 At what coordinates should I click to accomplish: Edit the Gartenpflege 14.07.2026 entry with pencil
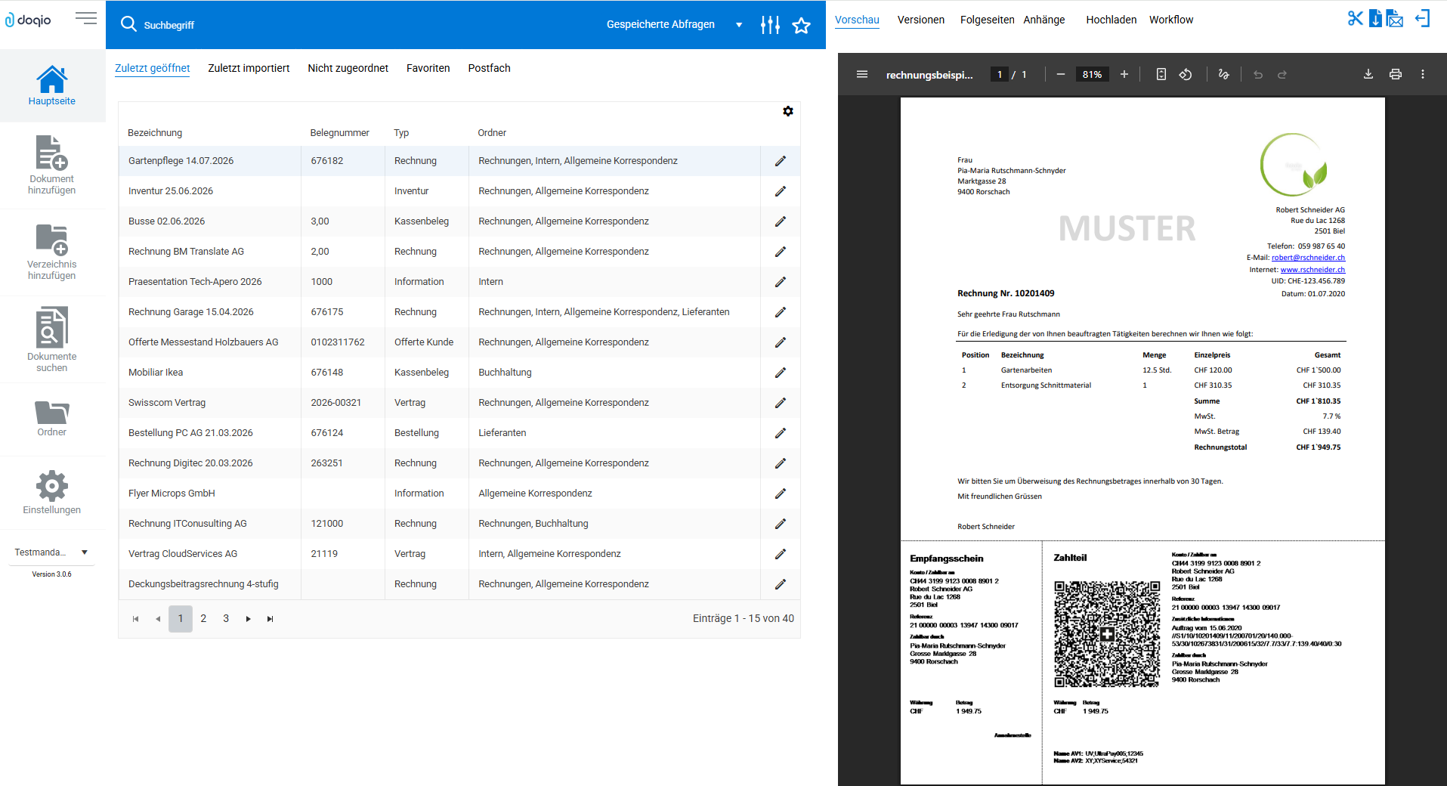tap(781, 161)
